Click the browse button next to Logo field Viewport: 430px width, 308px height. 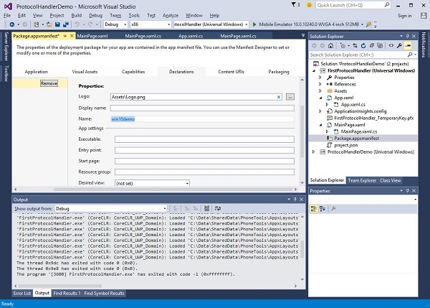pos(290,96)
